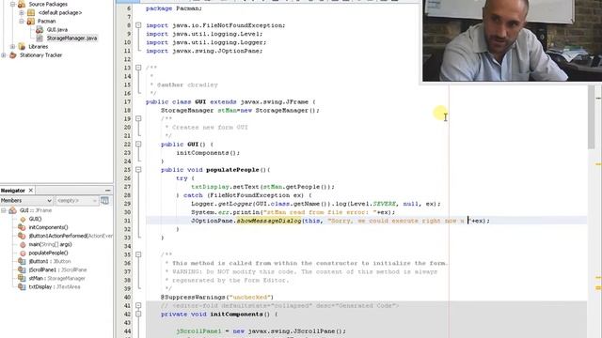Viewport: 602px width, 338px height.
Task: Click the GUI.java file icon
Action: [40, 29]
